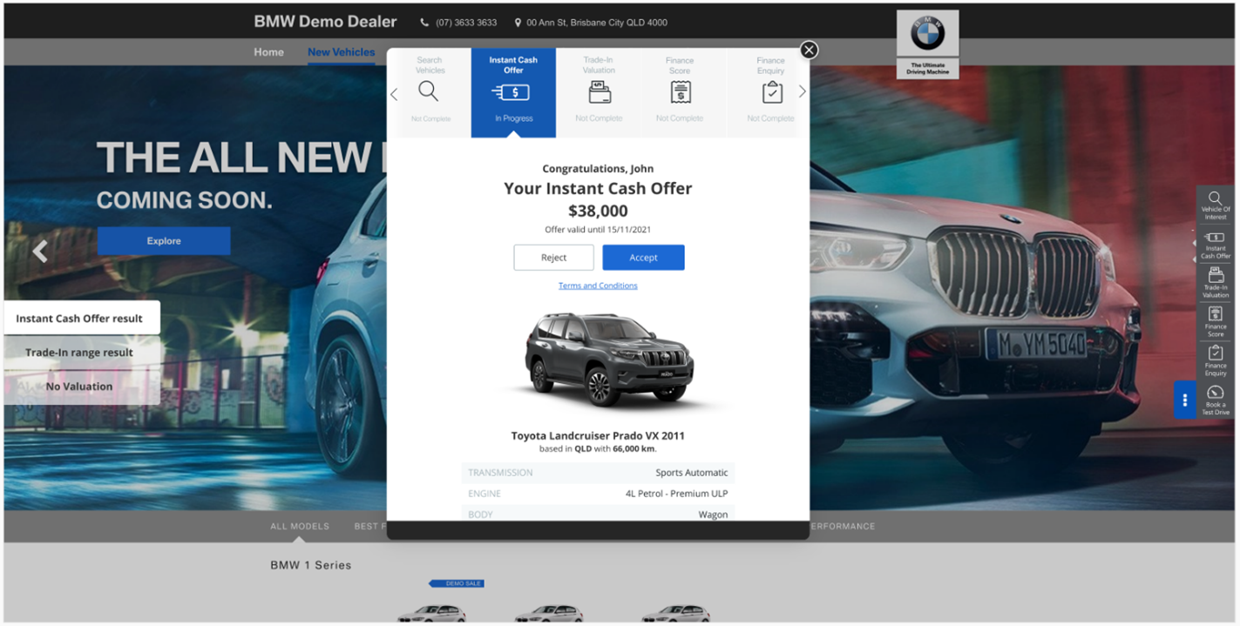Click the location pin icon in header
Image resolution: width=1240 pixels, height=626 pixels.
(x=518, y=23)
